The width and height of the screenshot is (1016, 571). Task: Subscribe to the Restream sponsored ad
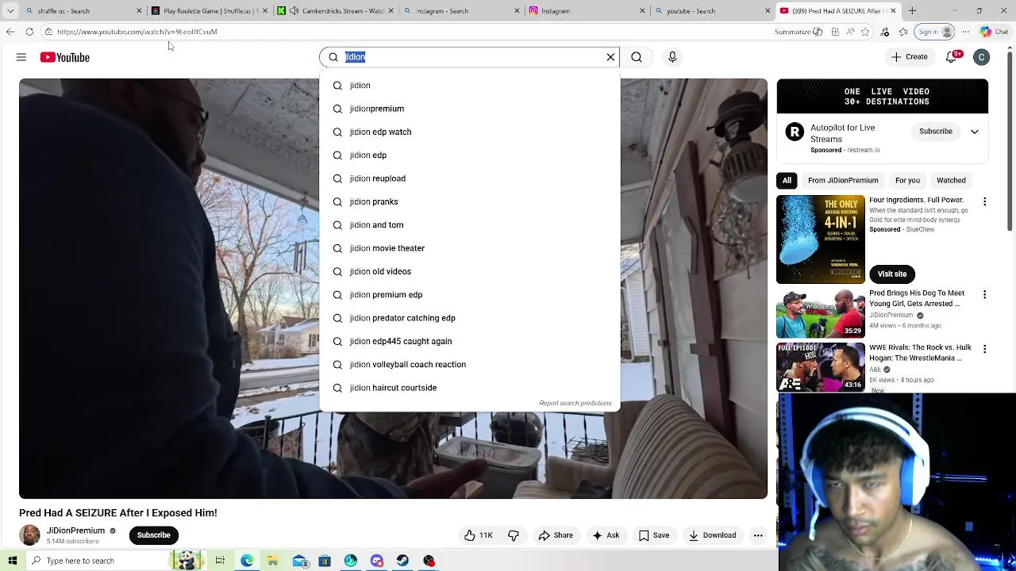(936, 132)
